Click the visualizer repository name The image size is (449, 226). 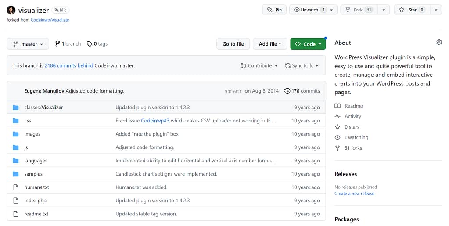(x=33, y=10)
